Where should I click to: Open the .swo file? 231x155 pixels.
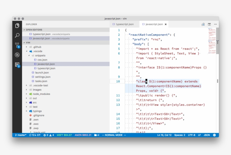coord(66,124)
